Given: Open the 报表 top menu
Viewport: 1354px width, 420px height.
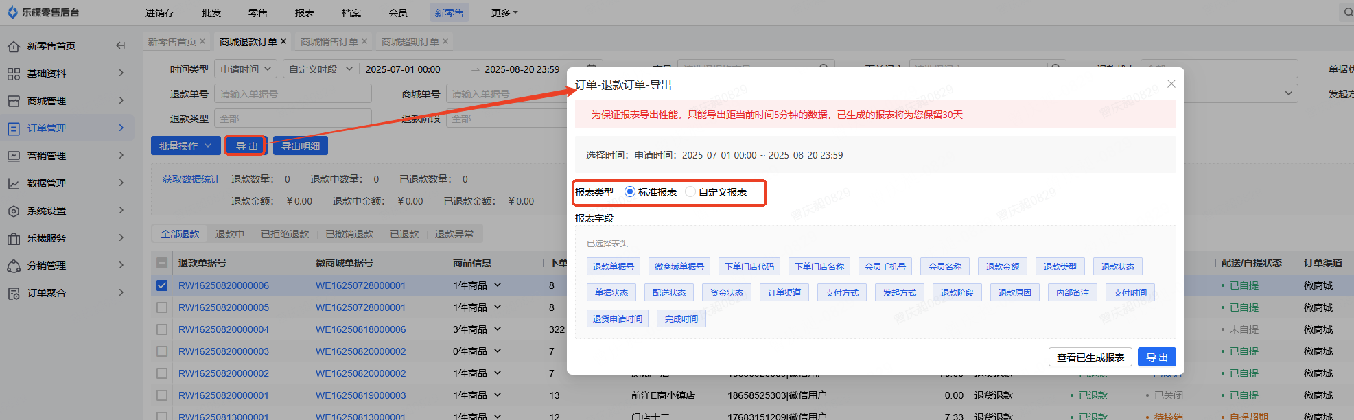Looking at the screenshot, I should coord(305,13).
